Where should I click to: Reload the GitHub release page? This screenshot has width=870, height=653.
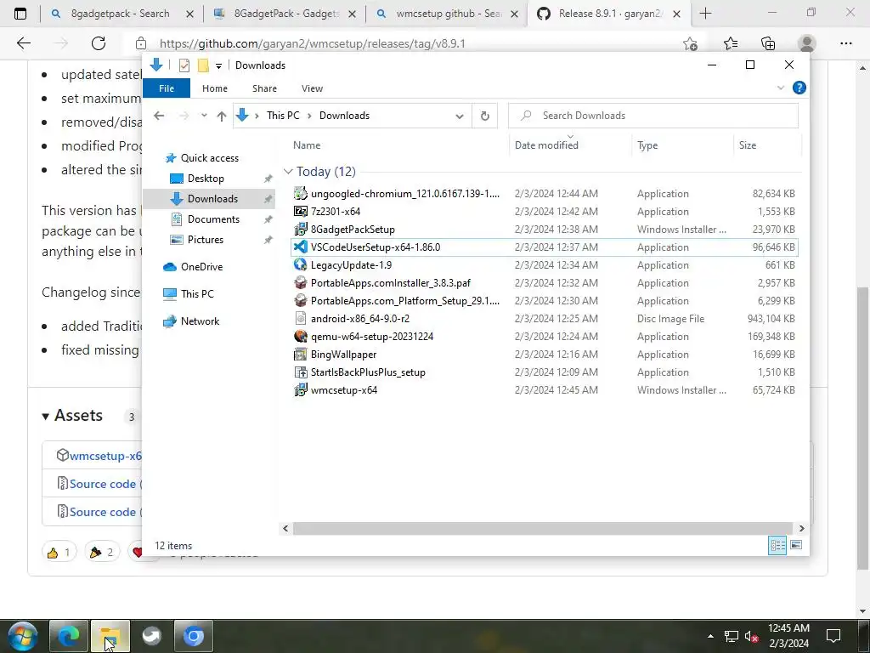99,43
